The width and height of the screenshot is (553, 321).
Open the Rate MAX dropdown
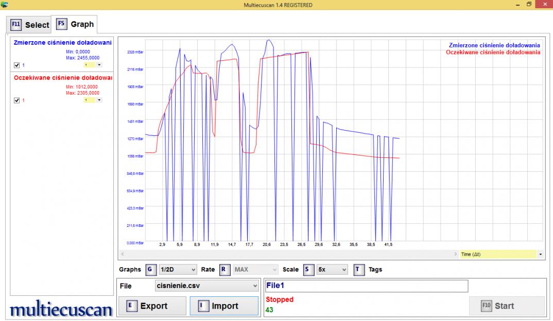(x=255, y=270)
